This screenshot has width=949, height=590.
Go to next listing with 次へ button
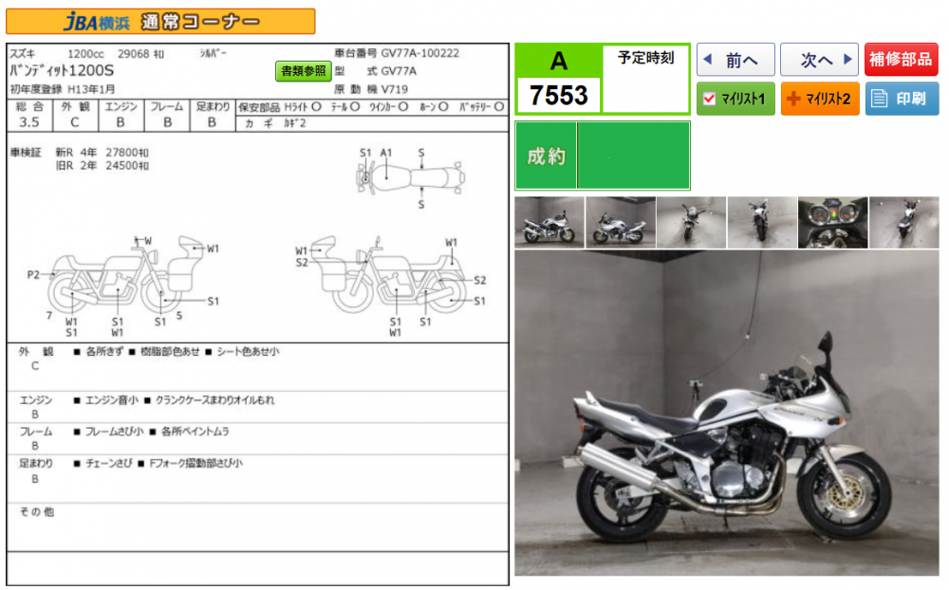[x=820, y=60]
